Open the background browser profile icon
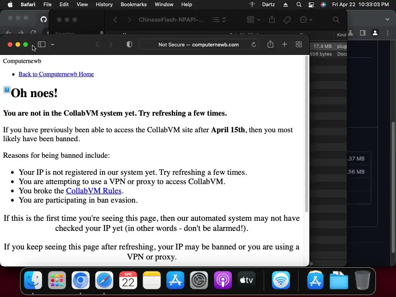The width and height of the screenshot is (396, 297). (x=375, y=33)
